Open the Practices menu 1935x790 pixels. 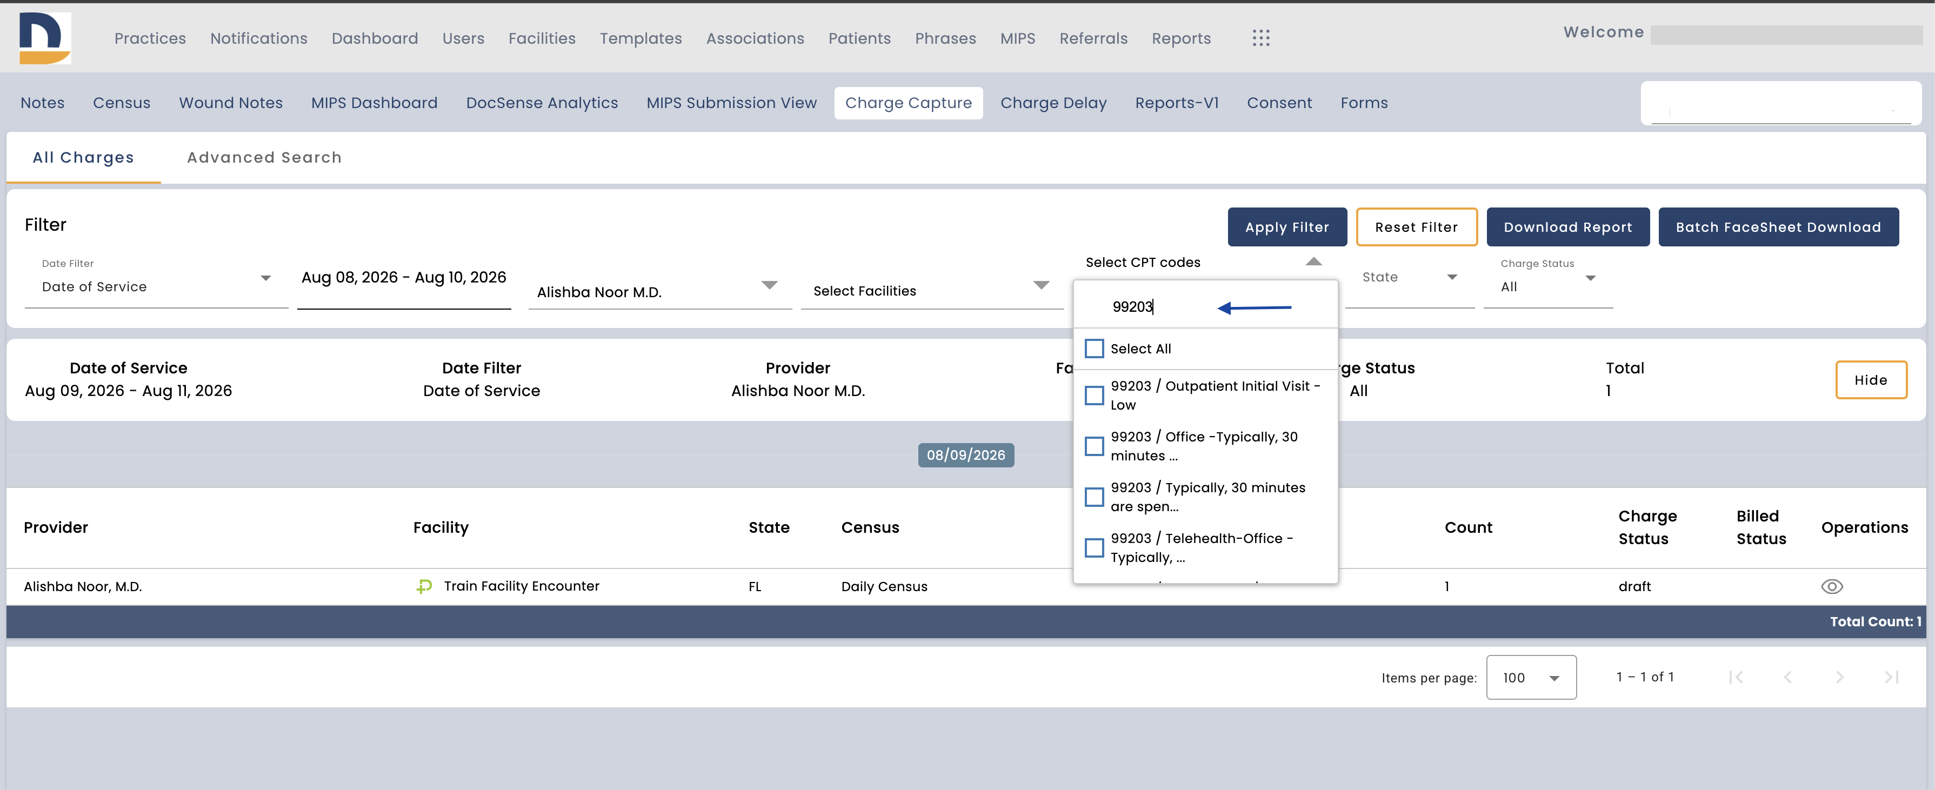pyautogui.click(x=150, y=38)
